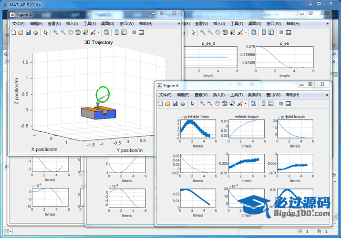Screen dimensions: 341x238
Task: Show plot tools and dock Figure 6
Action: [288, 103]
